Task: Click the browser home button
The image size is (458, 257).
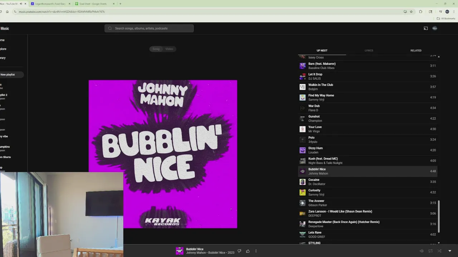Action: click(7, 11)
